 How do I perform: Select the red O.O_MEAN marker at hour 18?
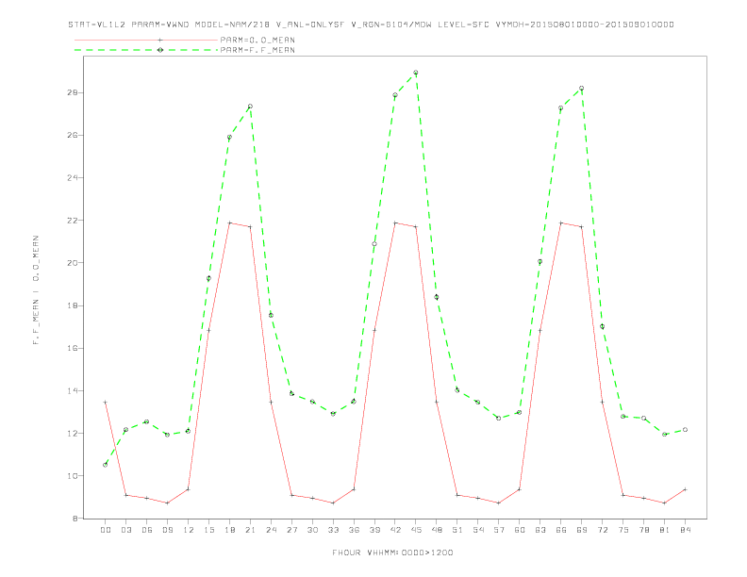229,223
